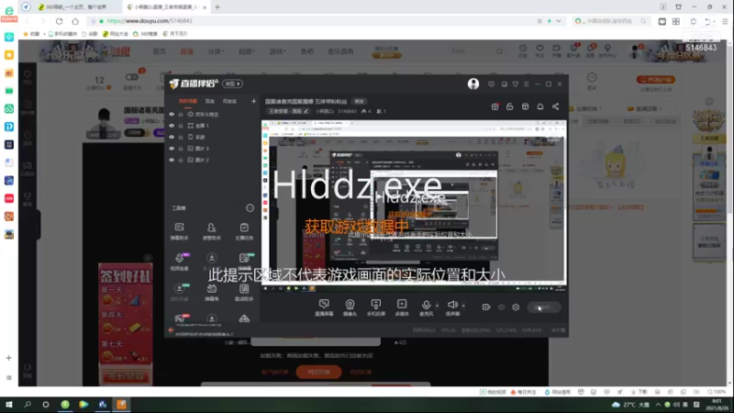Hide the 手游 source
This screenshot has width=734, height=413.
pyautogui.click(x=172, y=137)
